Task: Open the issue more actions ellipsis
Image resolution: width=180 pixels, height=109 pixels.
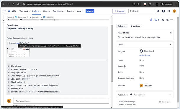Action: click(x=171, y=20)
